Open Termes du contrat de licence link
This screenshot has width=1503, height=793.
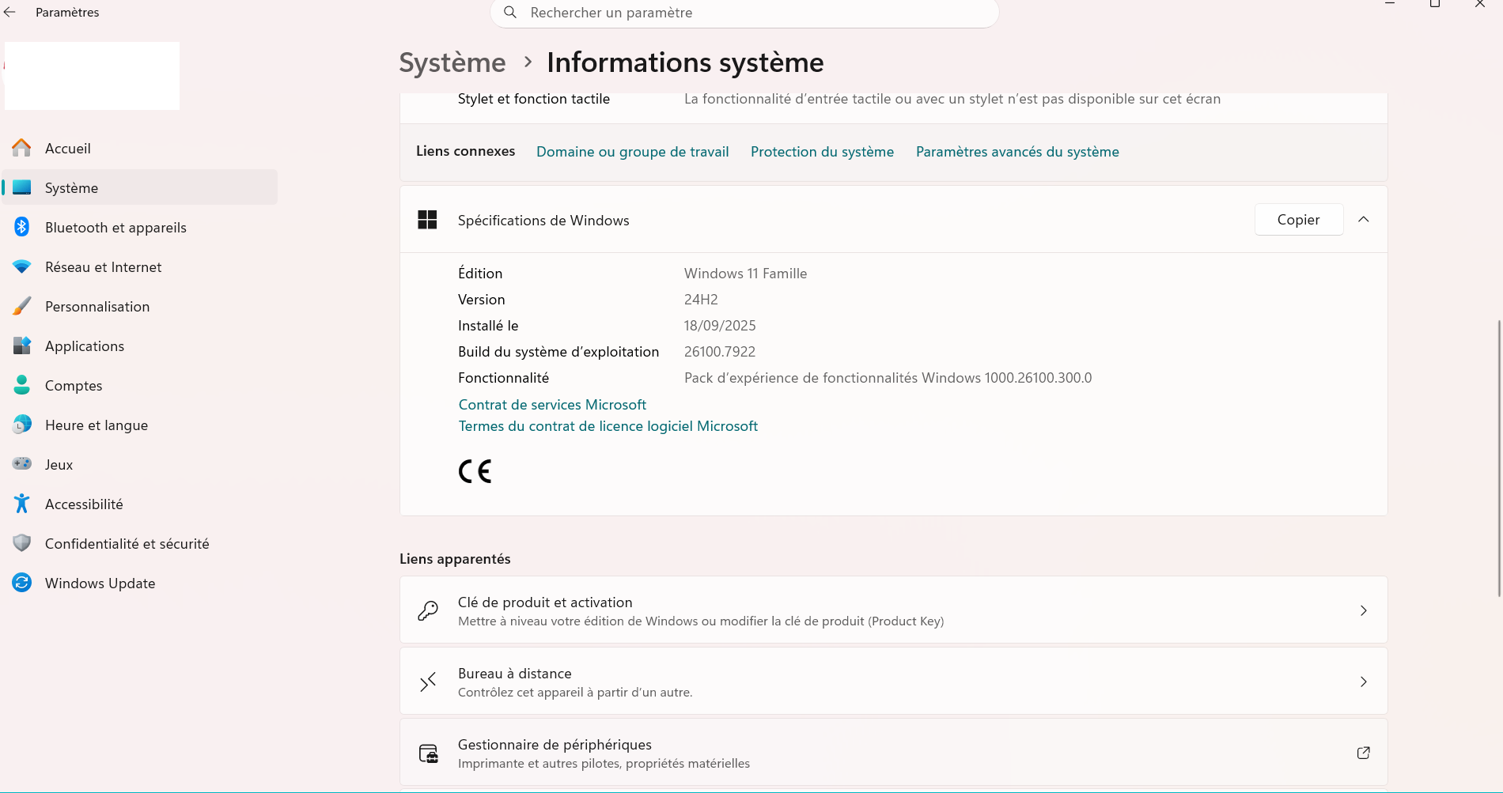click(608, 426)
